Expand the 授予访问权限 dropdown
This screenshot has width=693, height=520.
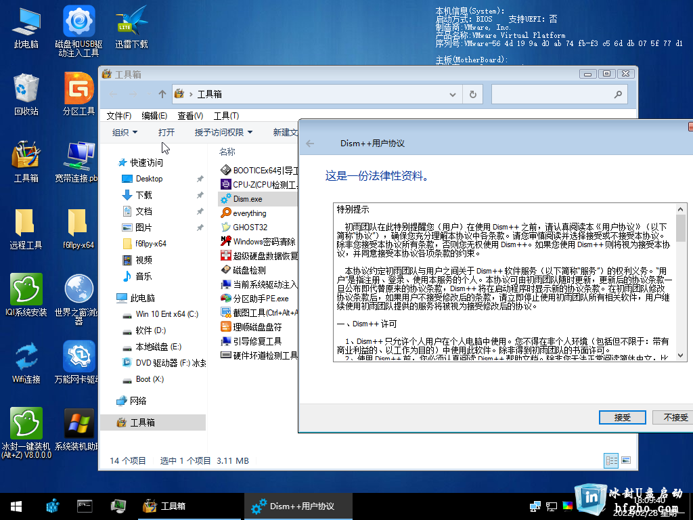click(223, 132)
